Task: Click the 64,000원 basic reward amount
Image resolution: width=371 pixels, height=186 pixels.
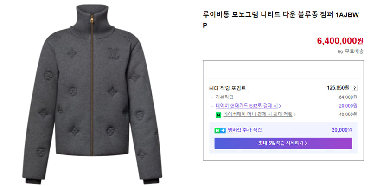Action: pyautogui.click(x=348, y=97)
